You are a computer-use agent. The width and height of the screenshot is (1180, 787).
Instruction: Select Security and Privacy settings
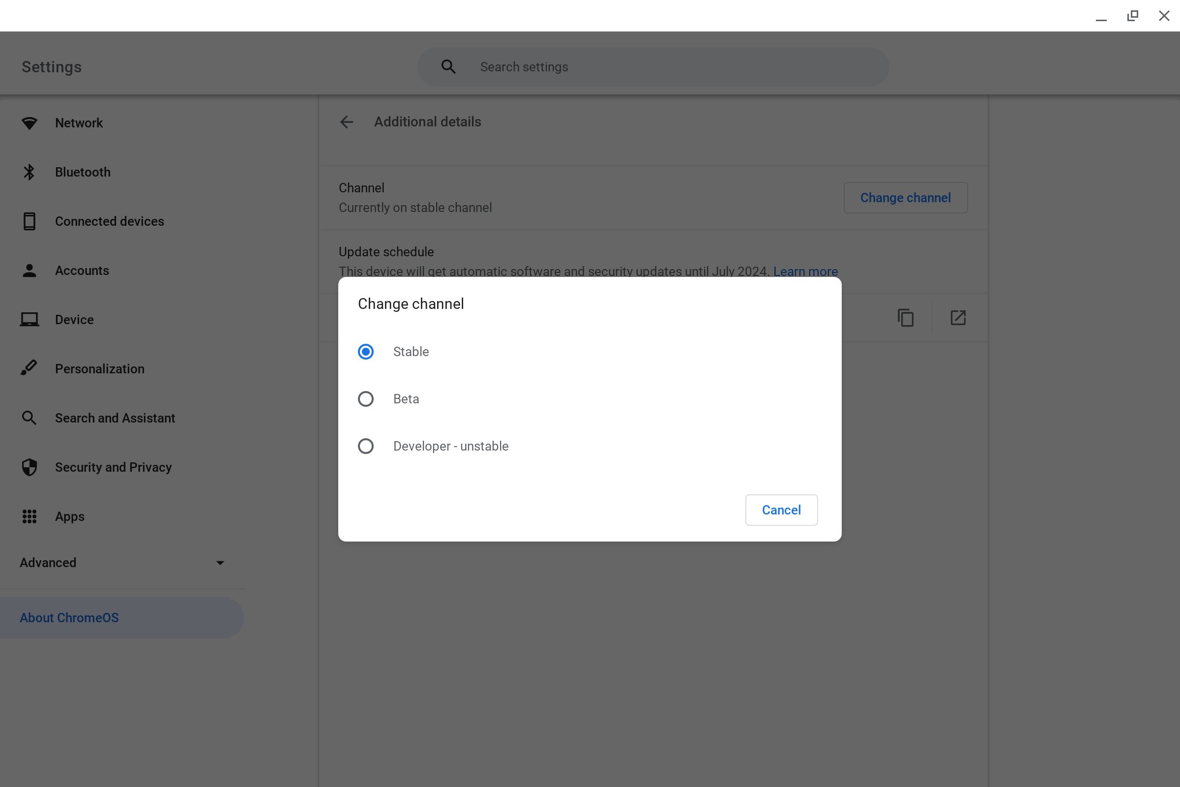113,467
